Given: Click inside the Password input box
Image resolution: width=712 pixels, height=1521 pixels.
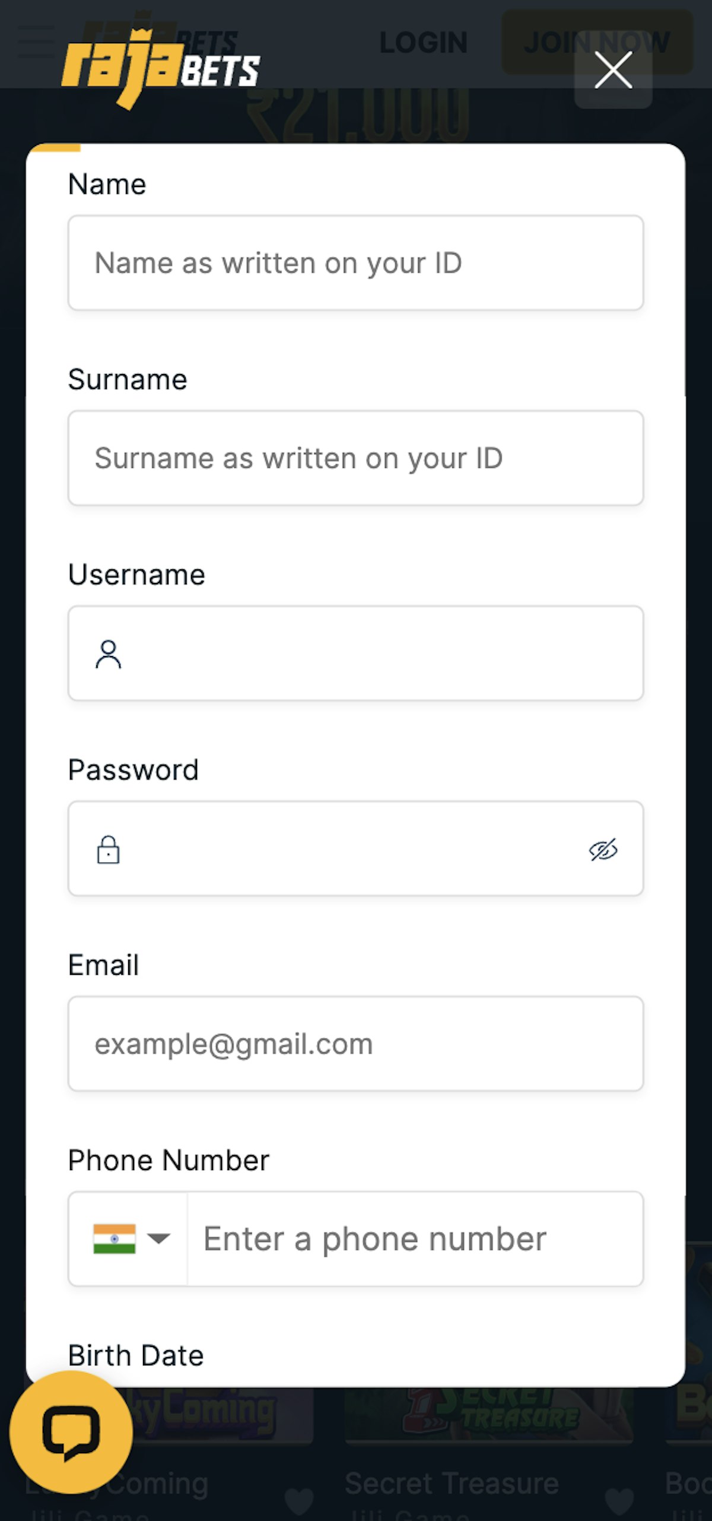Looking at the screenshot, I should tap(350, 849).
